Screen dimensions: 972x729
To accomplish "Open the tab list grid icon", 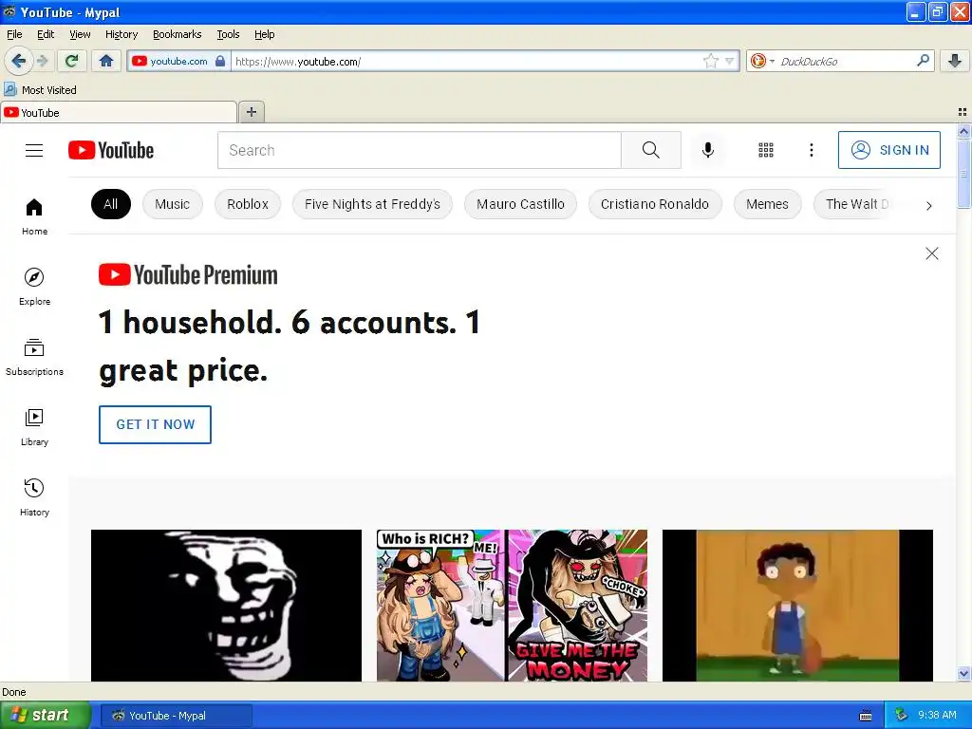I will click(x=963, y=112).
